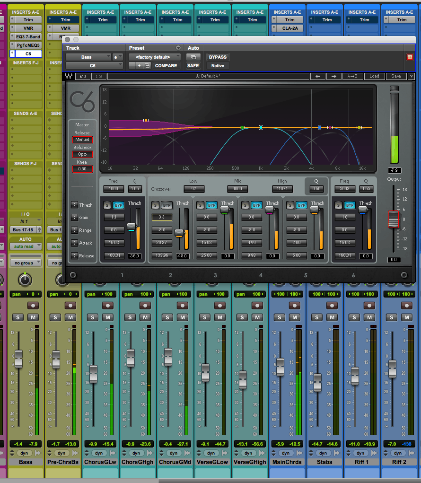Enable BYPASS on the C6 plugin
Image resolution: width=421 pixels, height=483 pixels.
(x=217, y=57)
